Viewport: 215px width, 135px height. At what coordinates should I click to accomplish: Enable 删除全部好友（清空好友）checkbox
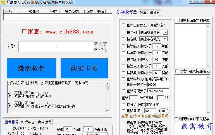123,25
